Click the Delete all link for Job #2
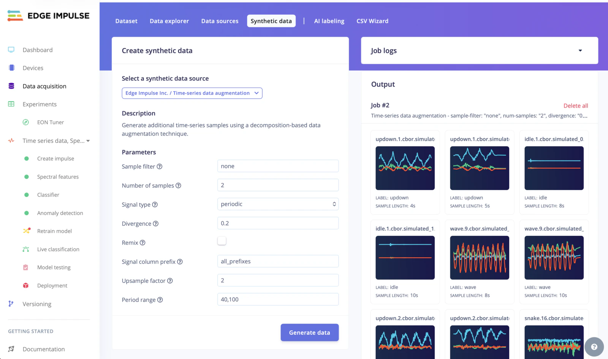 coord(576,106)
